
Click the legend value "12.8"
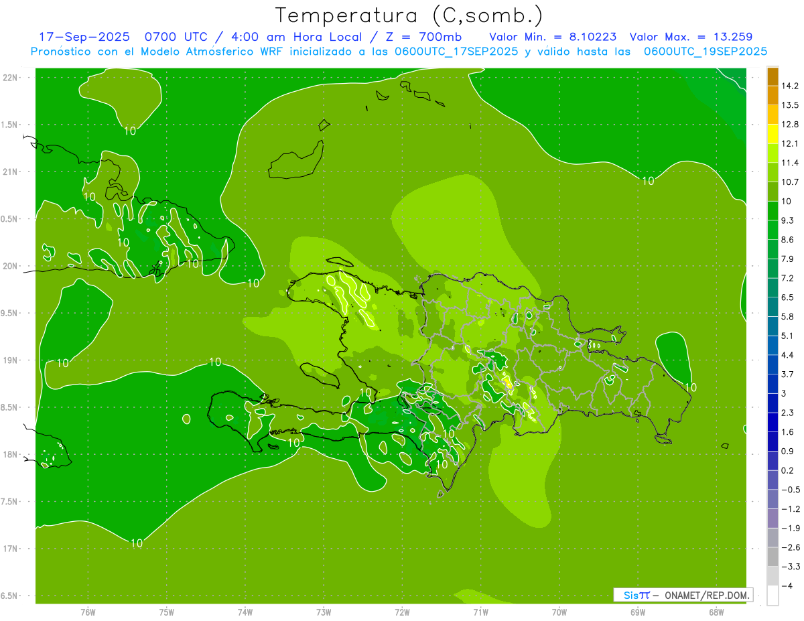791,124
